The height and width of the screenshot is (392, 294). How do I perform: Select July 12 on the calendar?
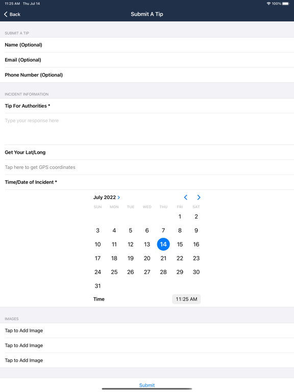(131, 244)
